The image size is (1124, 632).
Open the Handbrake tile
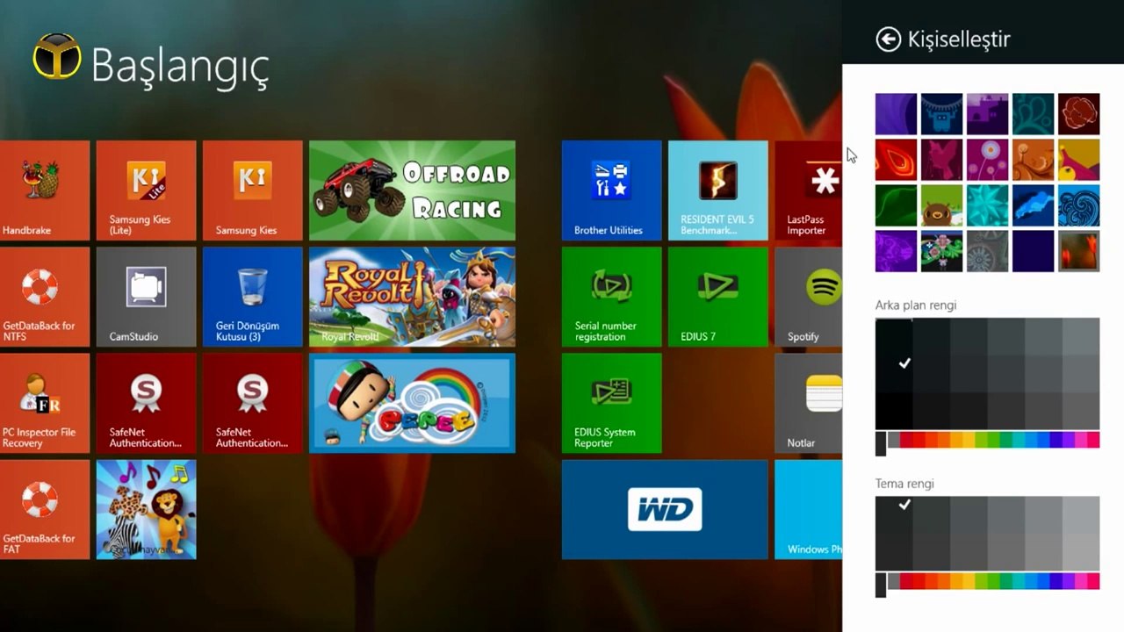tap(45, 190)
